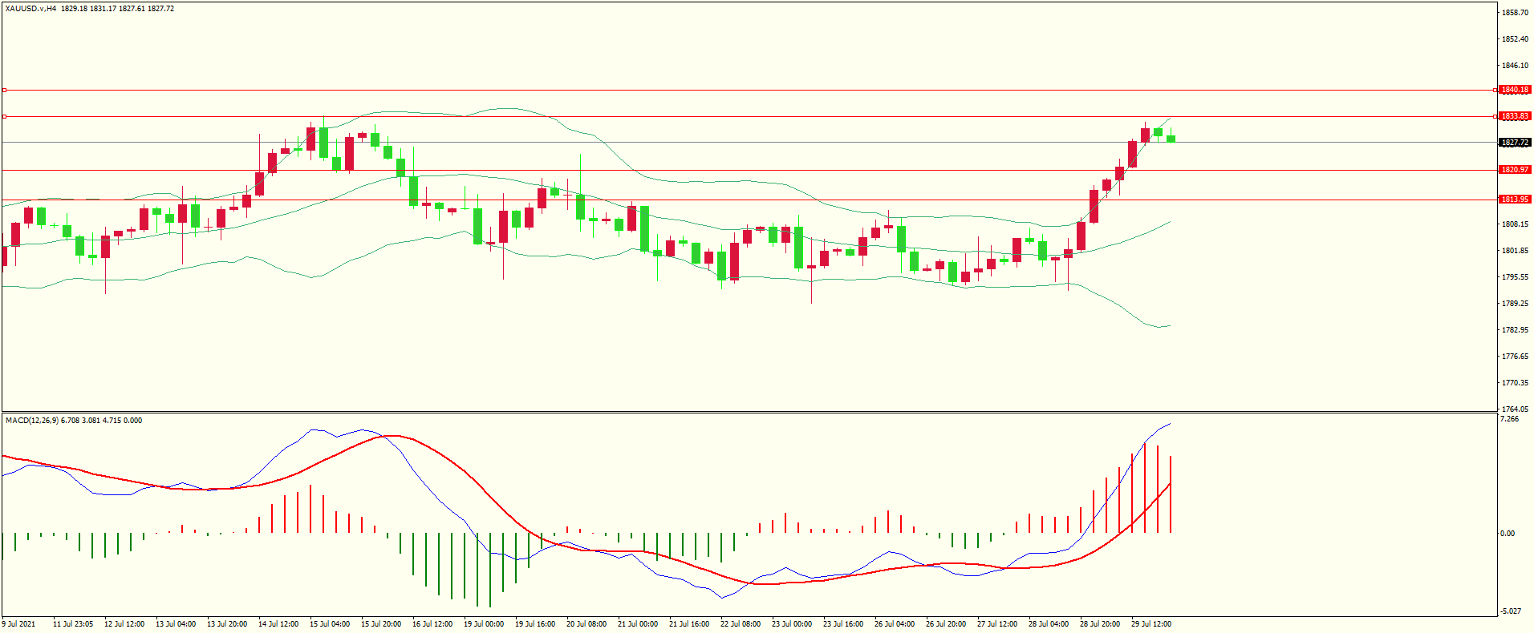Click the XAUUSD.v,H4 chart title
The width and height of the screenshot is (1534, 633).
[30, 9]
